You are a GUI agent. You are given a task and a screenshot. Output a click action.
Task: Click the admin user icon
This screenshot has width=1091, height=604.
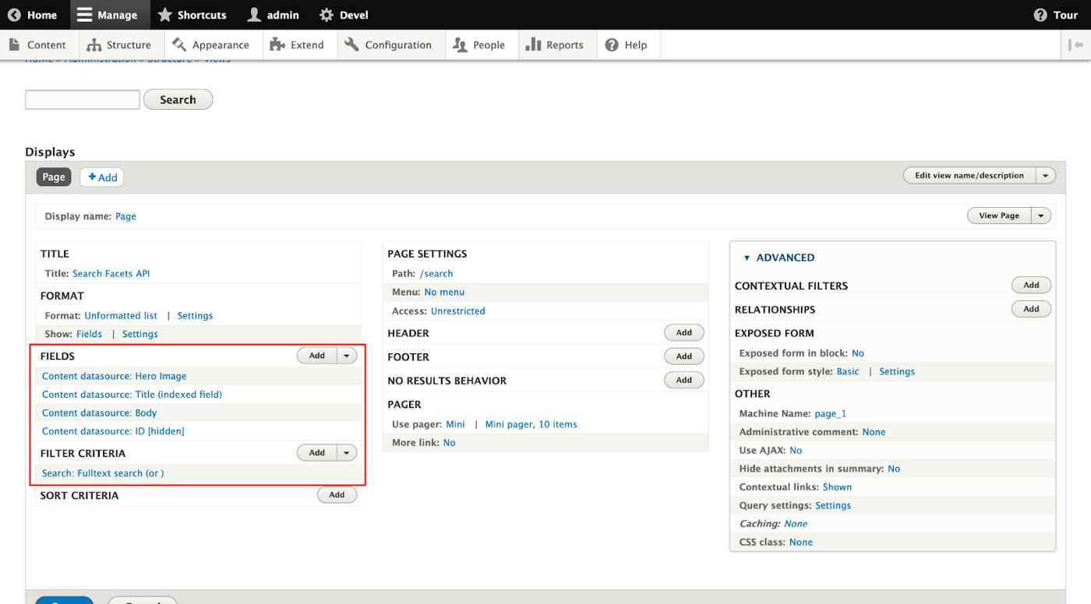tap(256, 14)
